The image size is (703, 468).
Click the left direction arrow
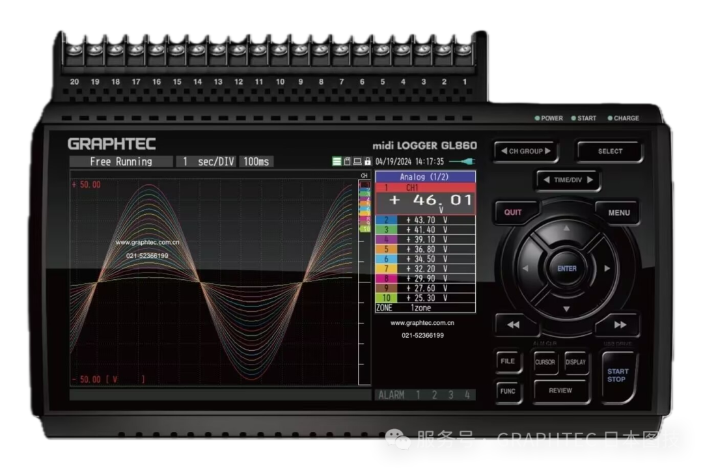(x=525, y=269)
